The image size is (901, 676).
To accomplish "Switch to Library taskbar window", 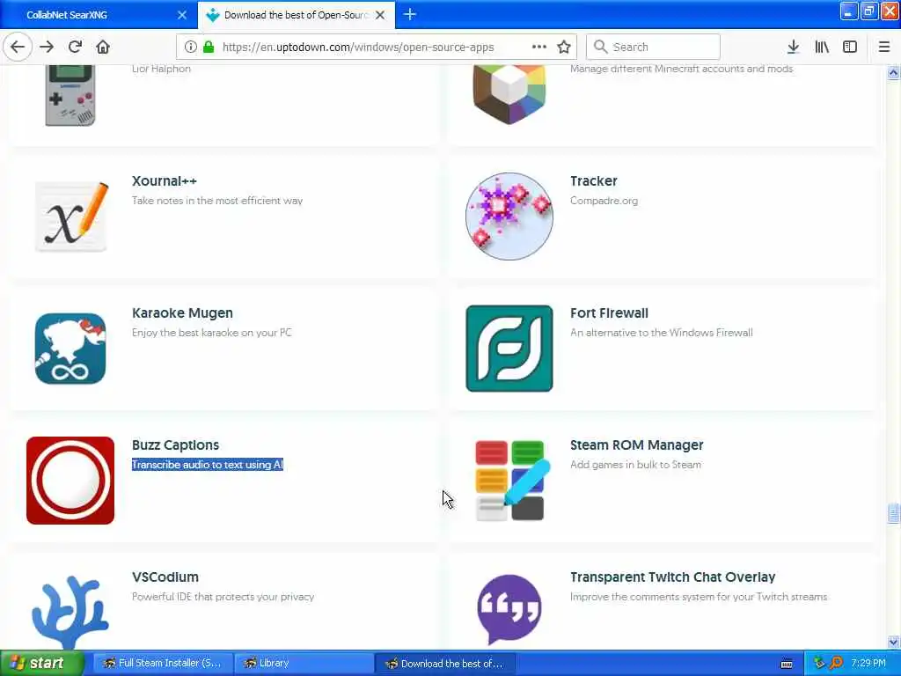I will [304, 664].
